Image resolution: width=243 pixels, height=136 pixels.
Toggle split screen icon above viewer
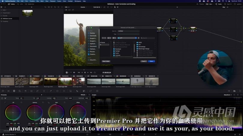[x=69, y=10]
